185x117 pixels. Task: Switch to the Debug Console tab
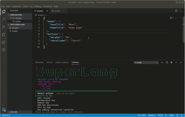tap(62, 62)
